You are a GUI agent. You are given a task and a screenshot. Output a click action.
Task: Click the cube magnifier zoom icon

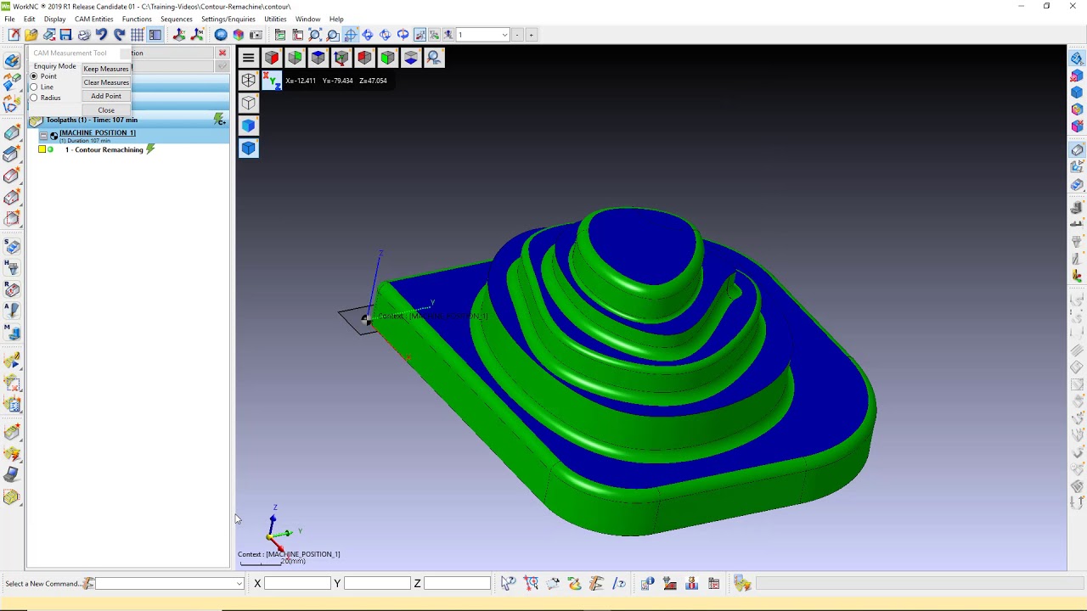[433, 58]
